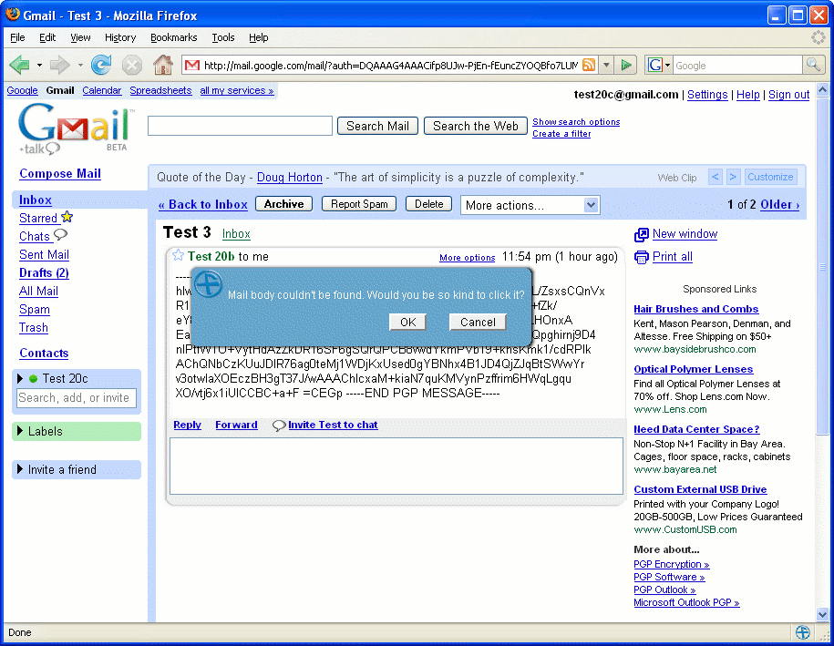Click the Delete button
The width and height of the screenshot is (834, 646).
pos(428,203)
